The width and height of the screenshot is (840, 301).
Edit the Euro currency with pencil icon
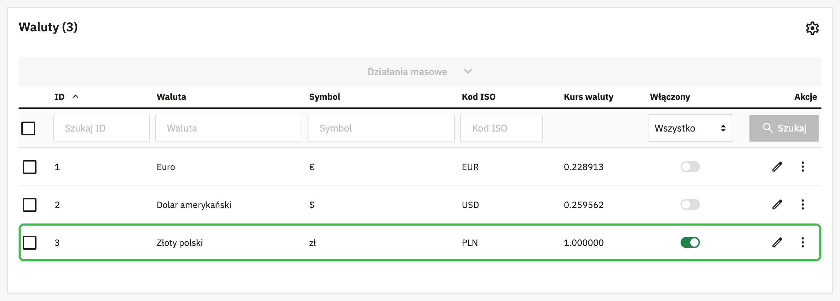[777, 167]
